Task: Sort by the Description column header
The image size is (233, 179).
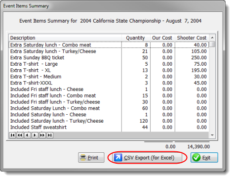Action: point(65,38)
